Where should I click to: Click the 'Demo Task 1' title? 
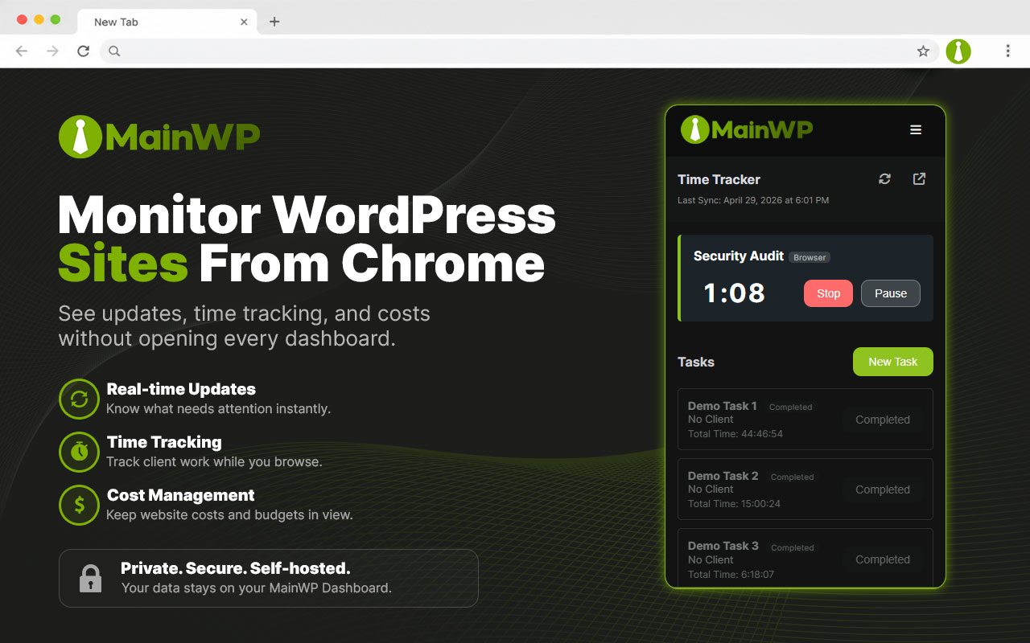tap(723, 406)
